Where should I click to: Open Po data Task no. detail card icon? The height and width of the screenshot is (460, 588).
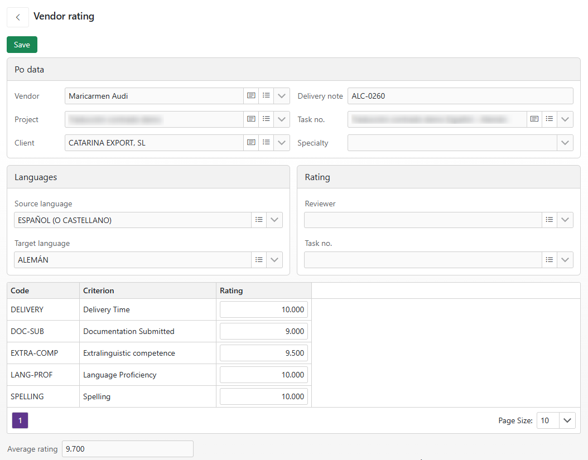tap(534, 119)
